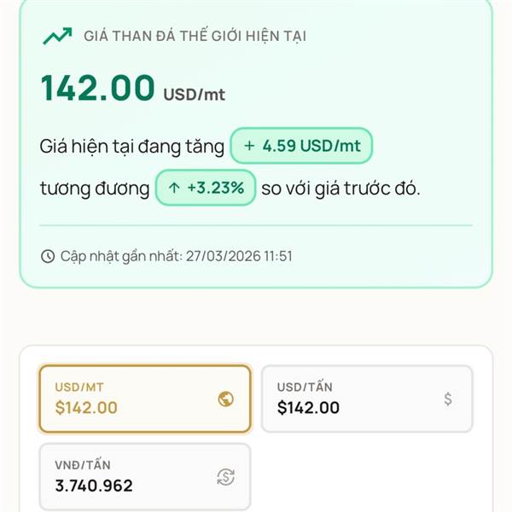Click the green trending-up arrow icon
Image resolution: width=512 pixels, height=512 pixels.
click(57, 36)
